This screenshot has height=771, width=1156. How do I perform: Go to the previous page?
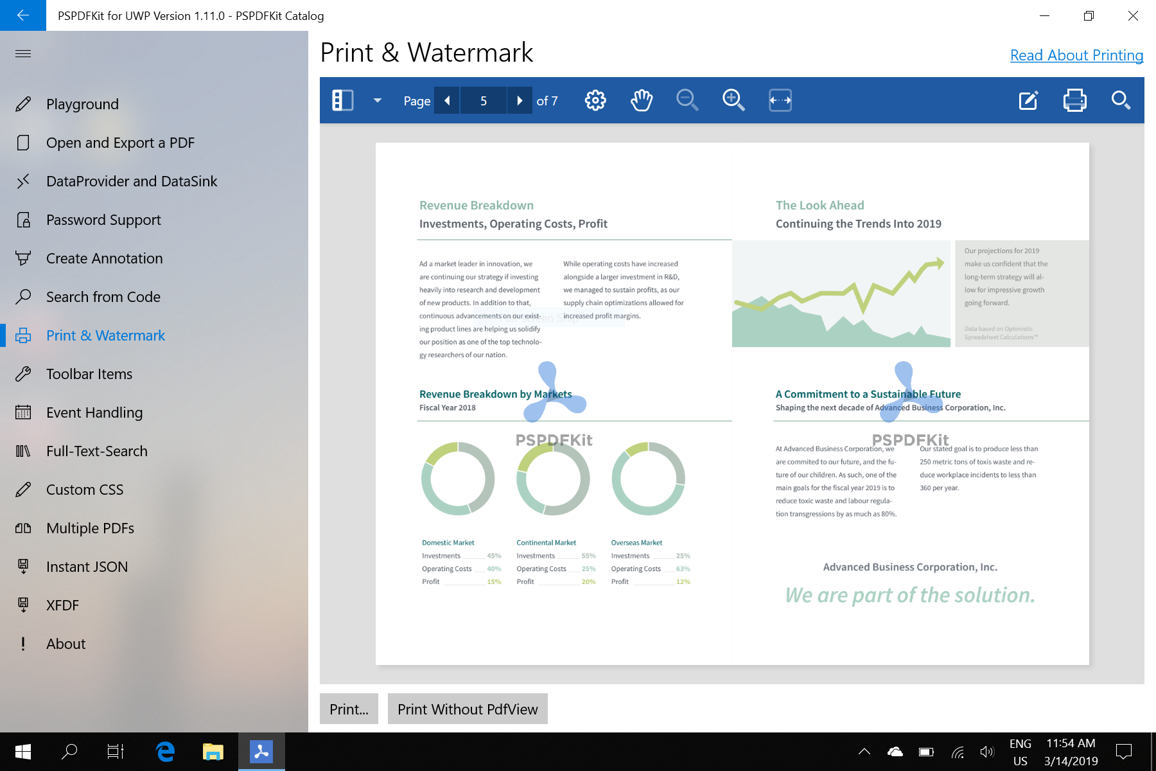tap(447, 100)
